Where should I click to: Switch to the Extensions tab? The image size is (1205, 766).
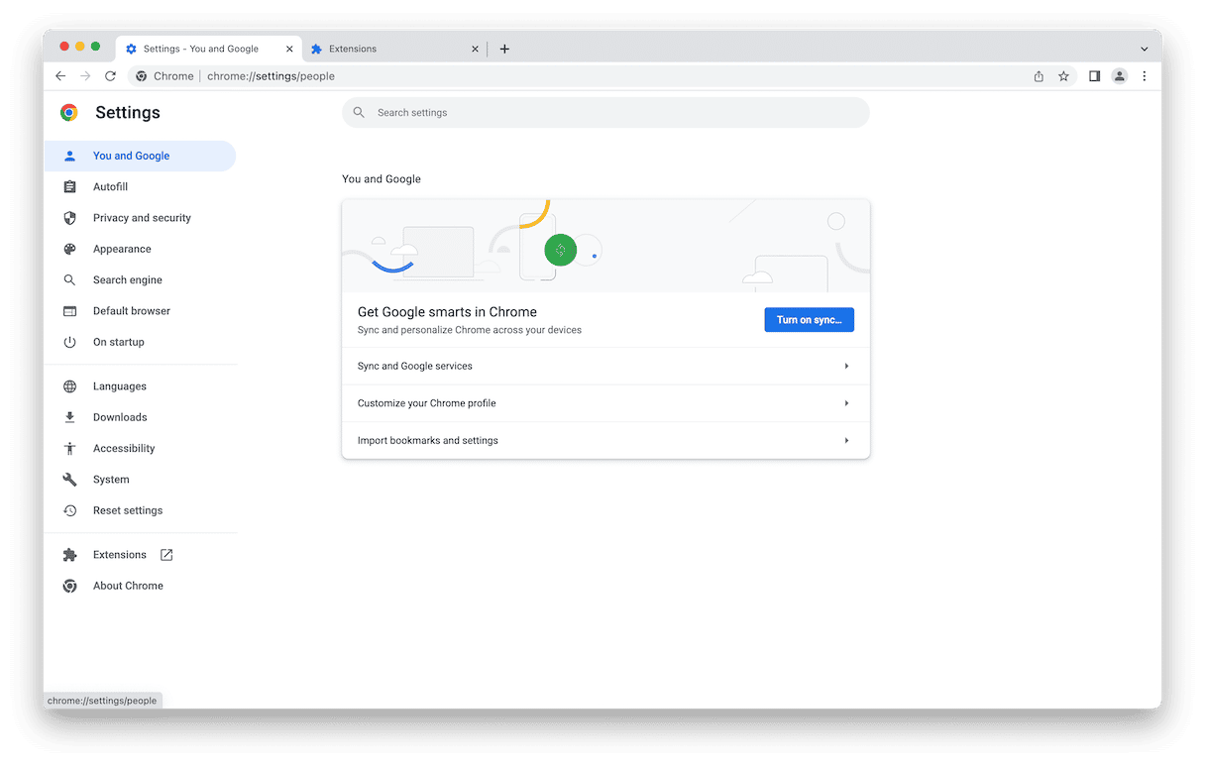pos(394,49)
